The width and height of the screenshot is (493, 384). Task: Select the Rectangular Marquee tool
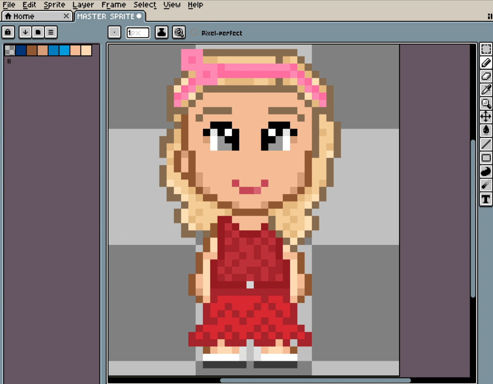click(486, 49)
